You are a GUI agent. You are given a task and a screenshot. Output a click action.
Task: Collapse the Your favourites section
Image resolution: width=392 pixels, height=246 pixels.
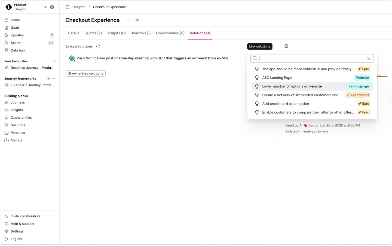click(54, 61)
